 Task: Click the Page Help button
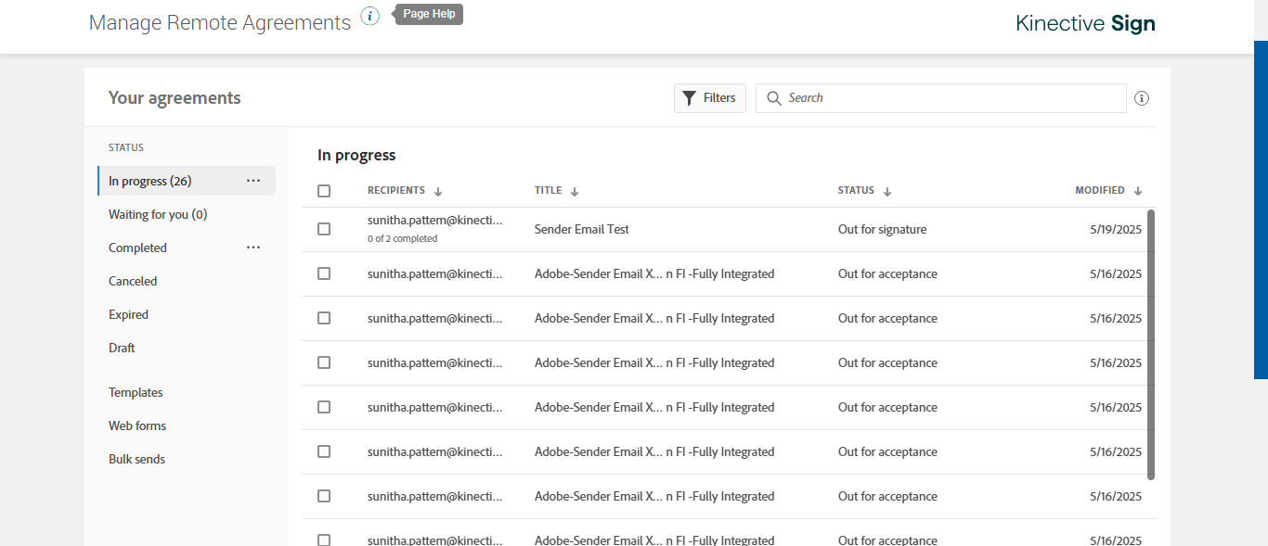click(429, 14)
